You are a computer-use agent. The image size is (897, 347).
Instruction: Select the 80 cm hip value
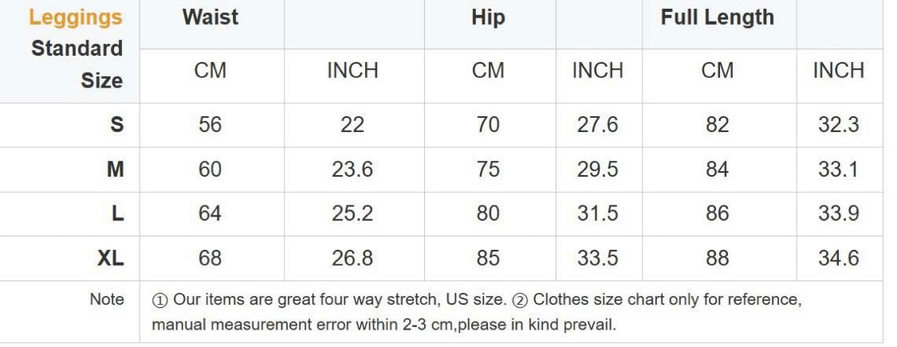(x=487, y=213)
